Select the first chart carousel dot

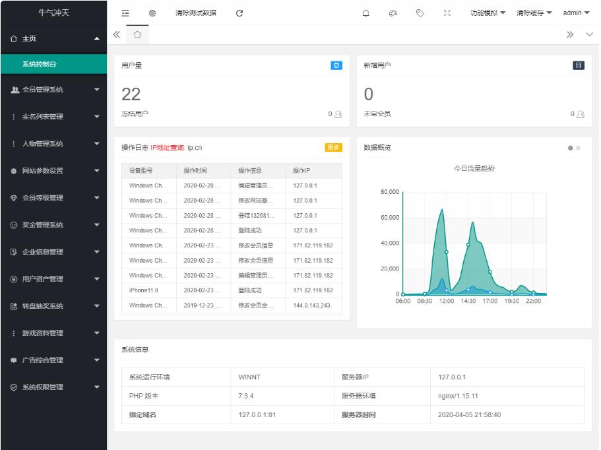pyautogui.click(x=570, y=148)
